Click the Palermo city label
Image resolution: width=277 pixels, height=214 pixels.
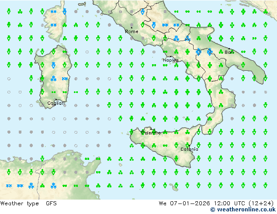point(151,133)
